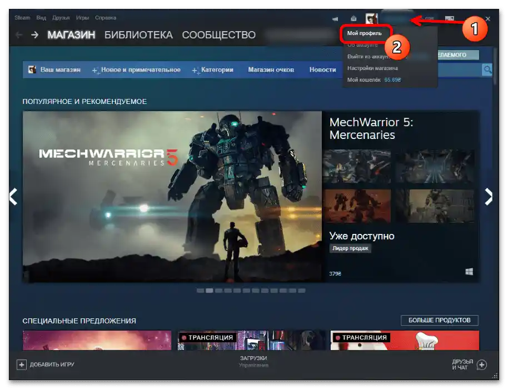508x389 pixels.
Task: Open the Игры menu
Action: (x=82, y=17)
